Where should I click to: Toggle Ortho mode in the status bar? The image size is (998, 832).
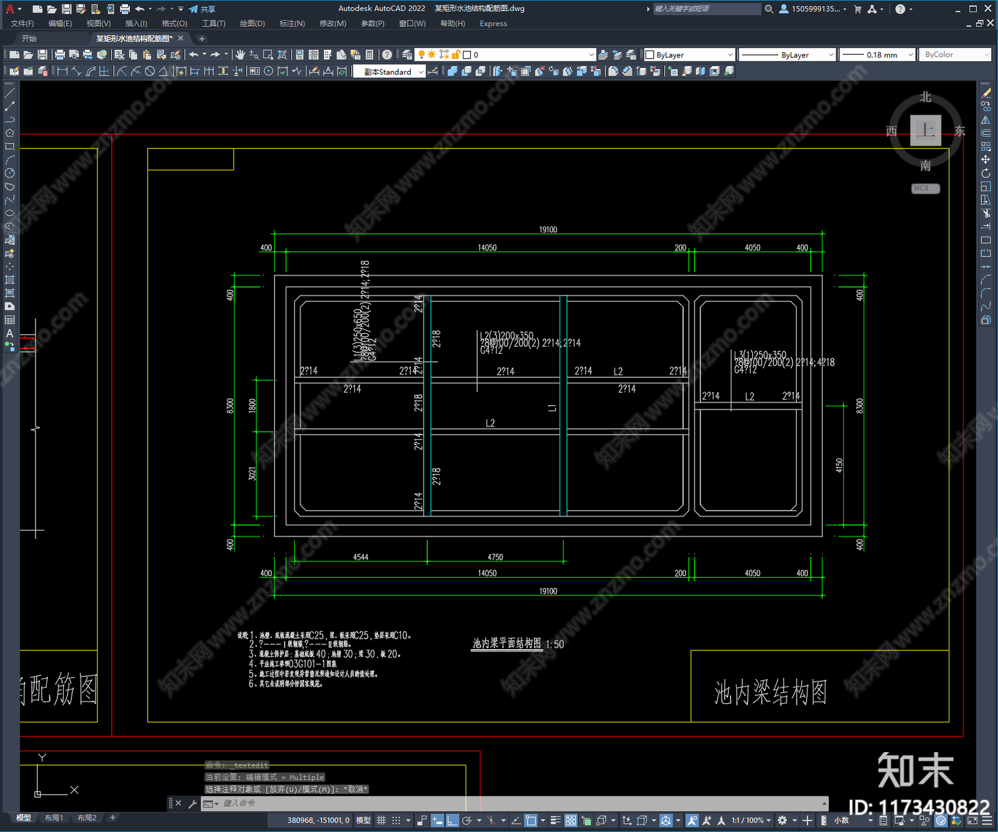point(452,820)
